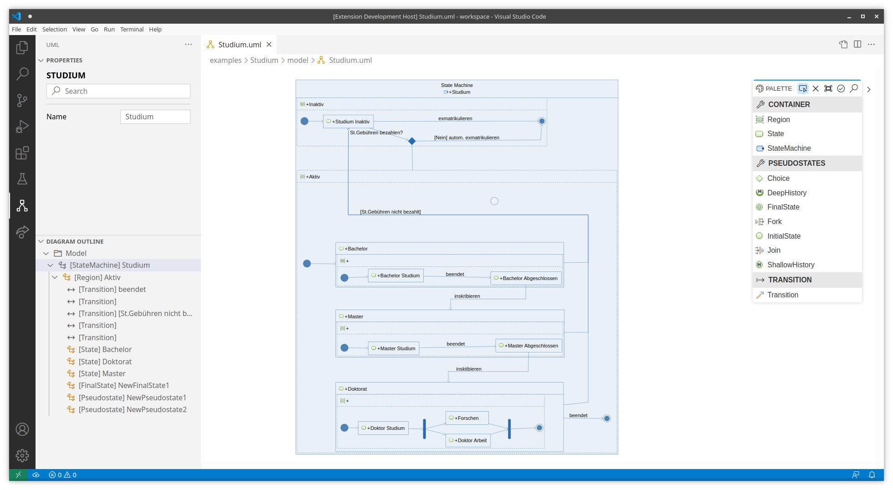
Task: Collapse the PSEUDOSTATES palette group
Action: (807, 163)
